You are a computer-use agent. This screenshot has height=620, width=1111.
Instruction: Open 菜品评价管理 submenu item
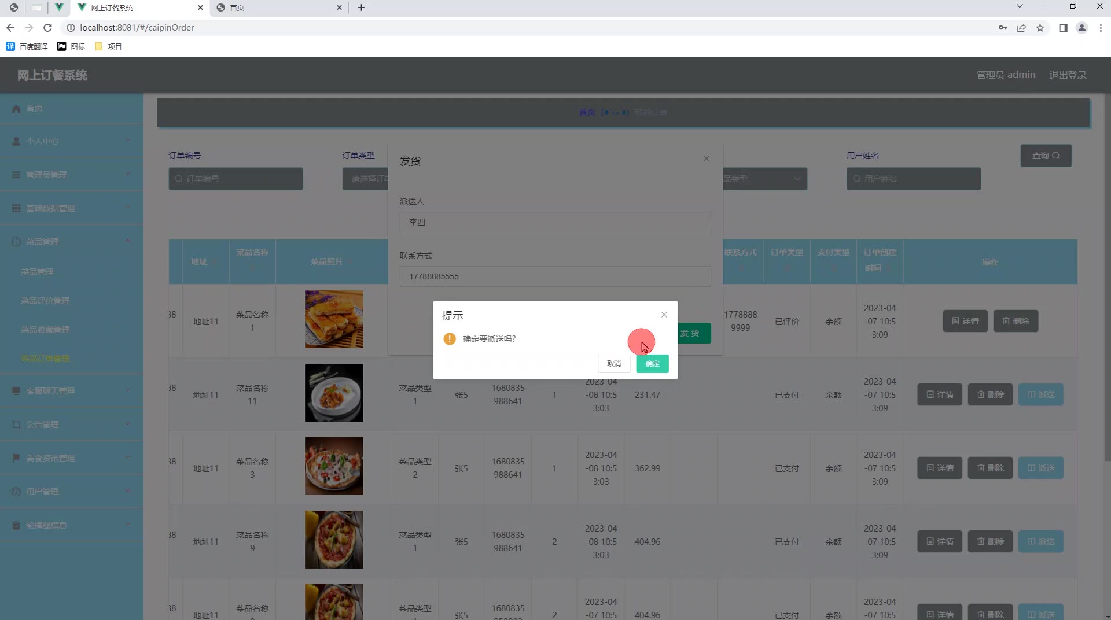(45, 301)
